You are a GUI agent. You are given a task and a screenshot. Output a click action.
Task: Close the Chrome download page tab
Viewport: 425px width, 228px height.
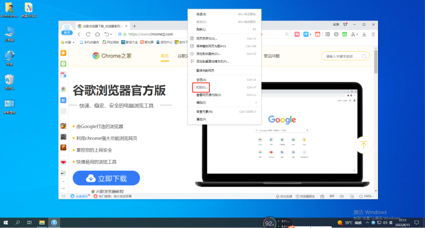click(126, 26)
